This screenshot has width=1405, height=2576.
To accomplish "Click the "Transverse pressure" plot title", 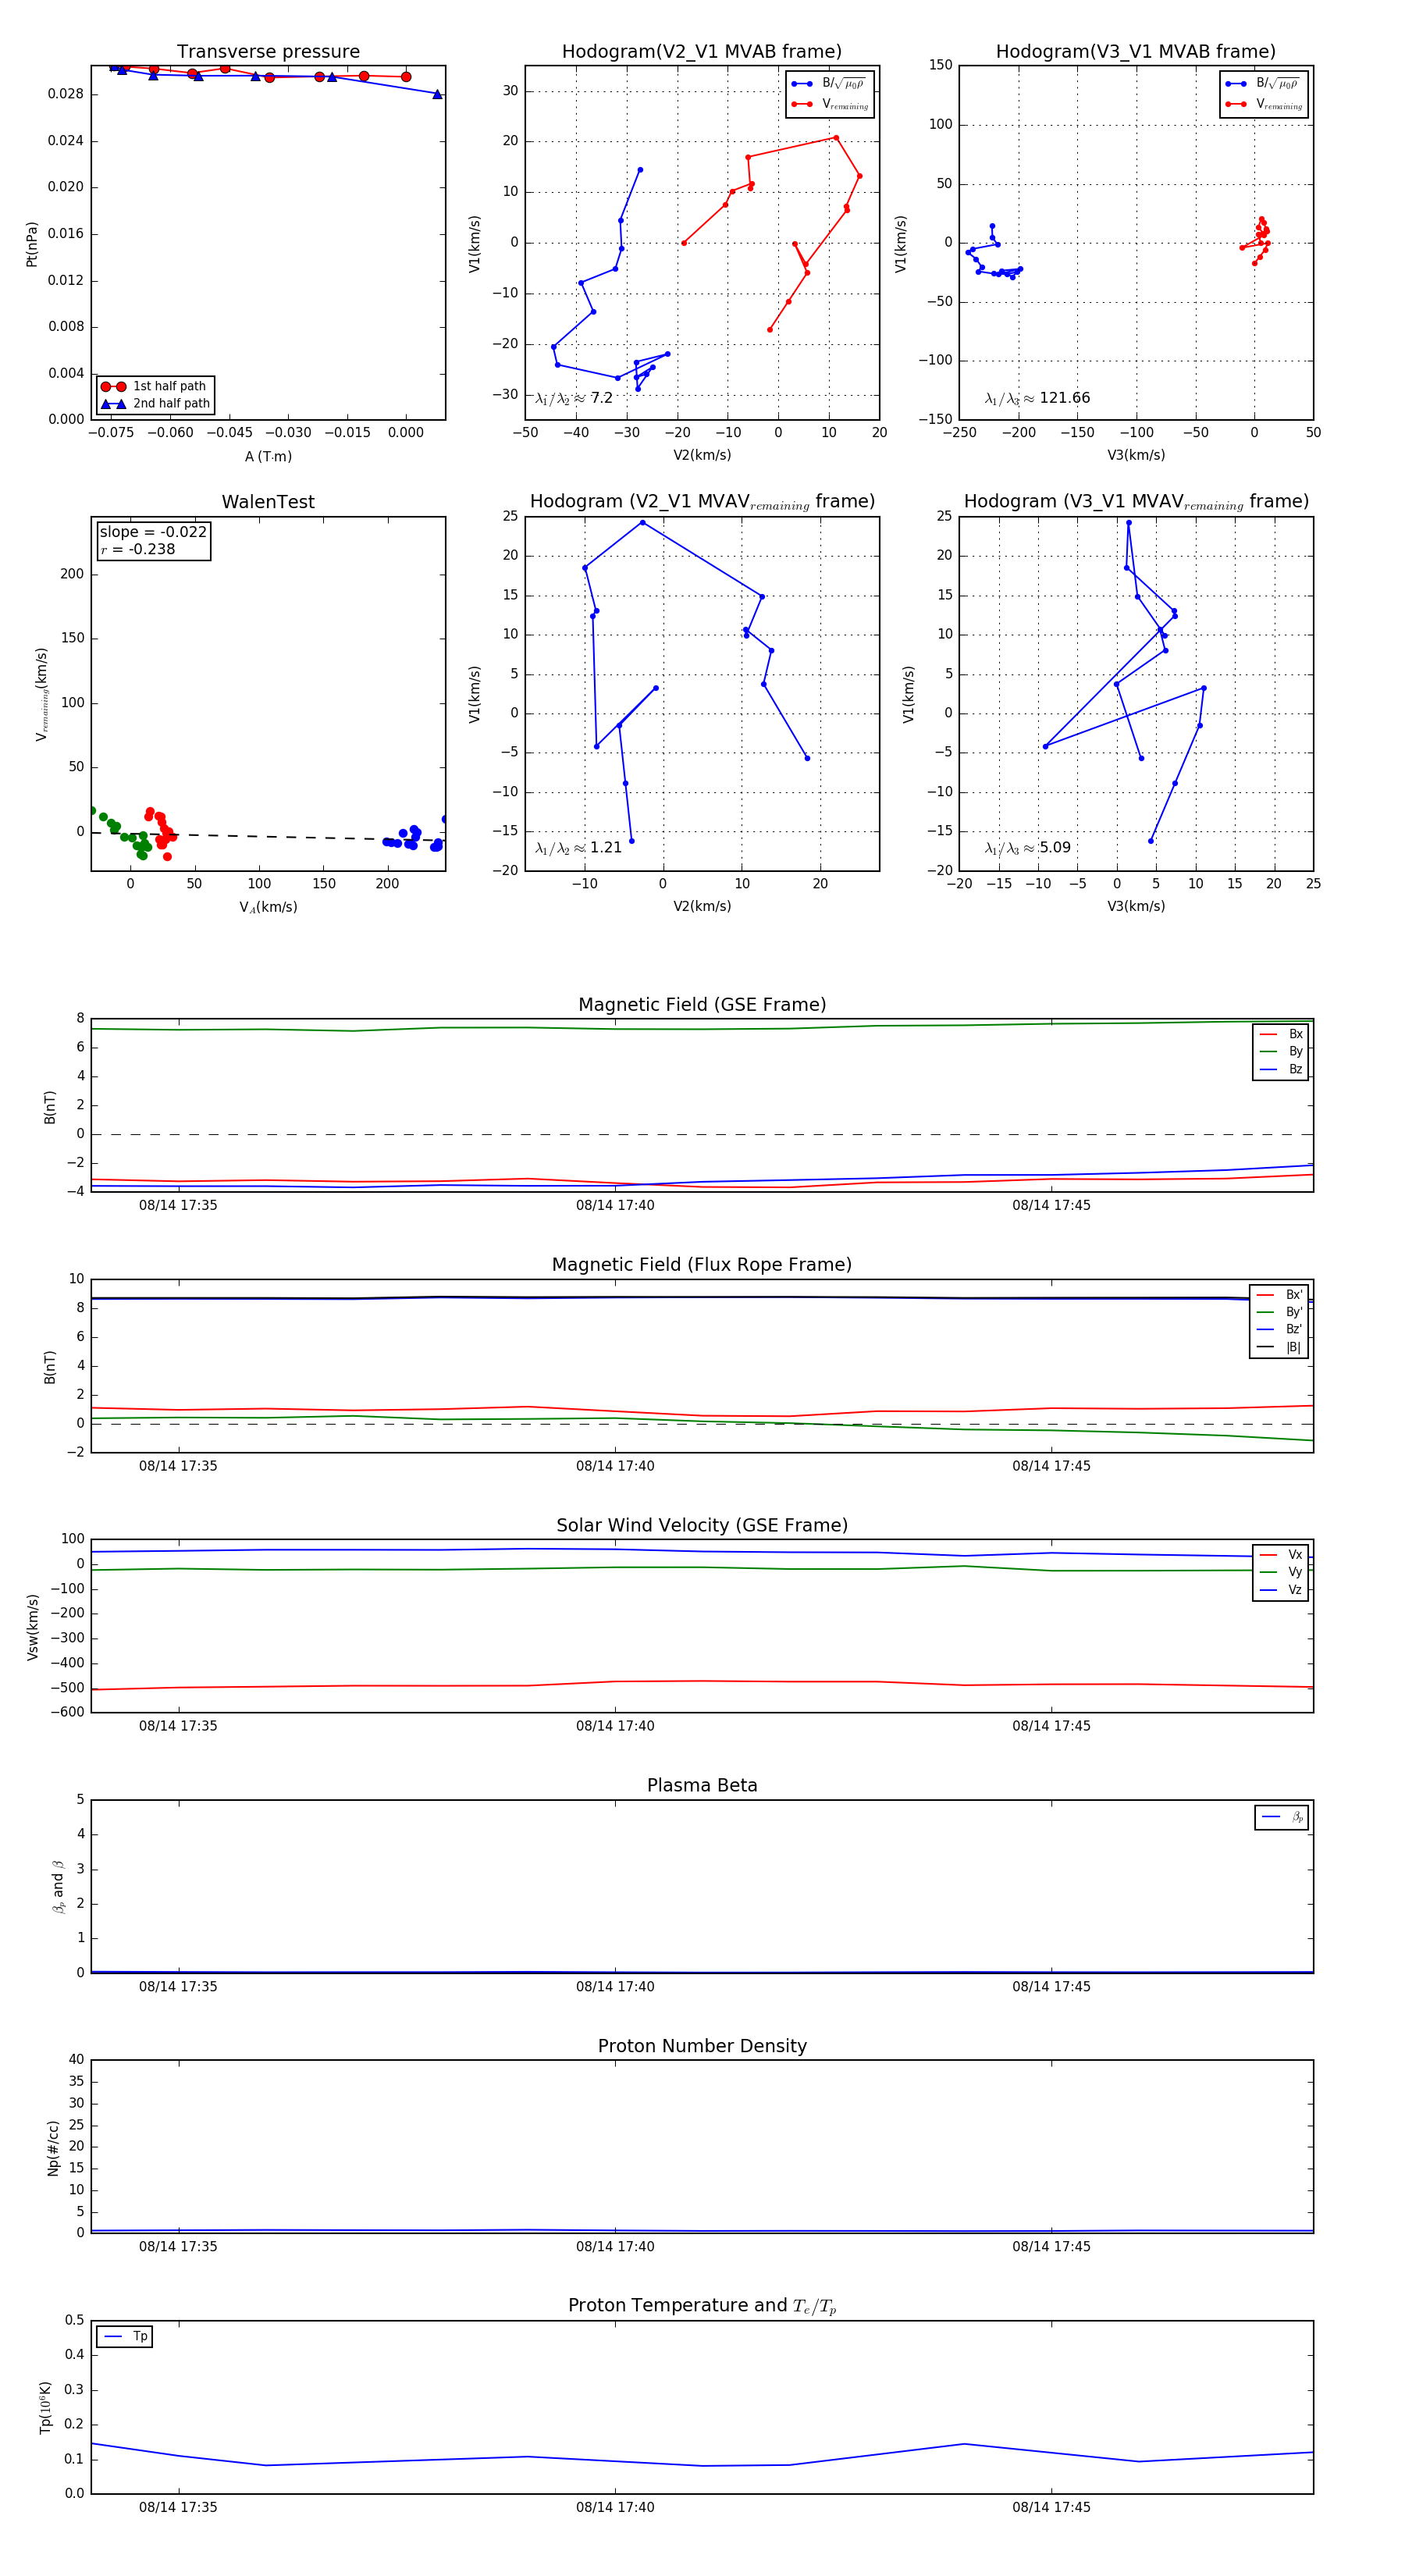I will [268, 52].
